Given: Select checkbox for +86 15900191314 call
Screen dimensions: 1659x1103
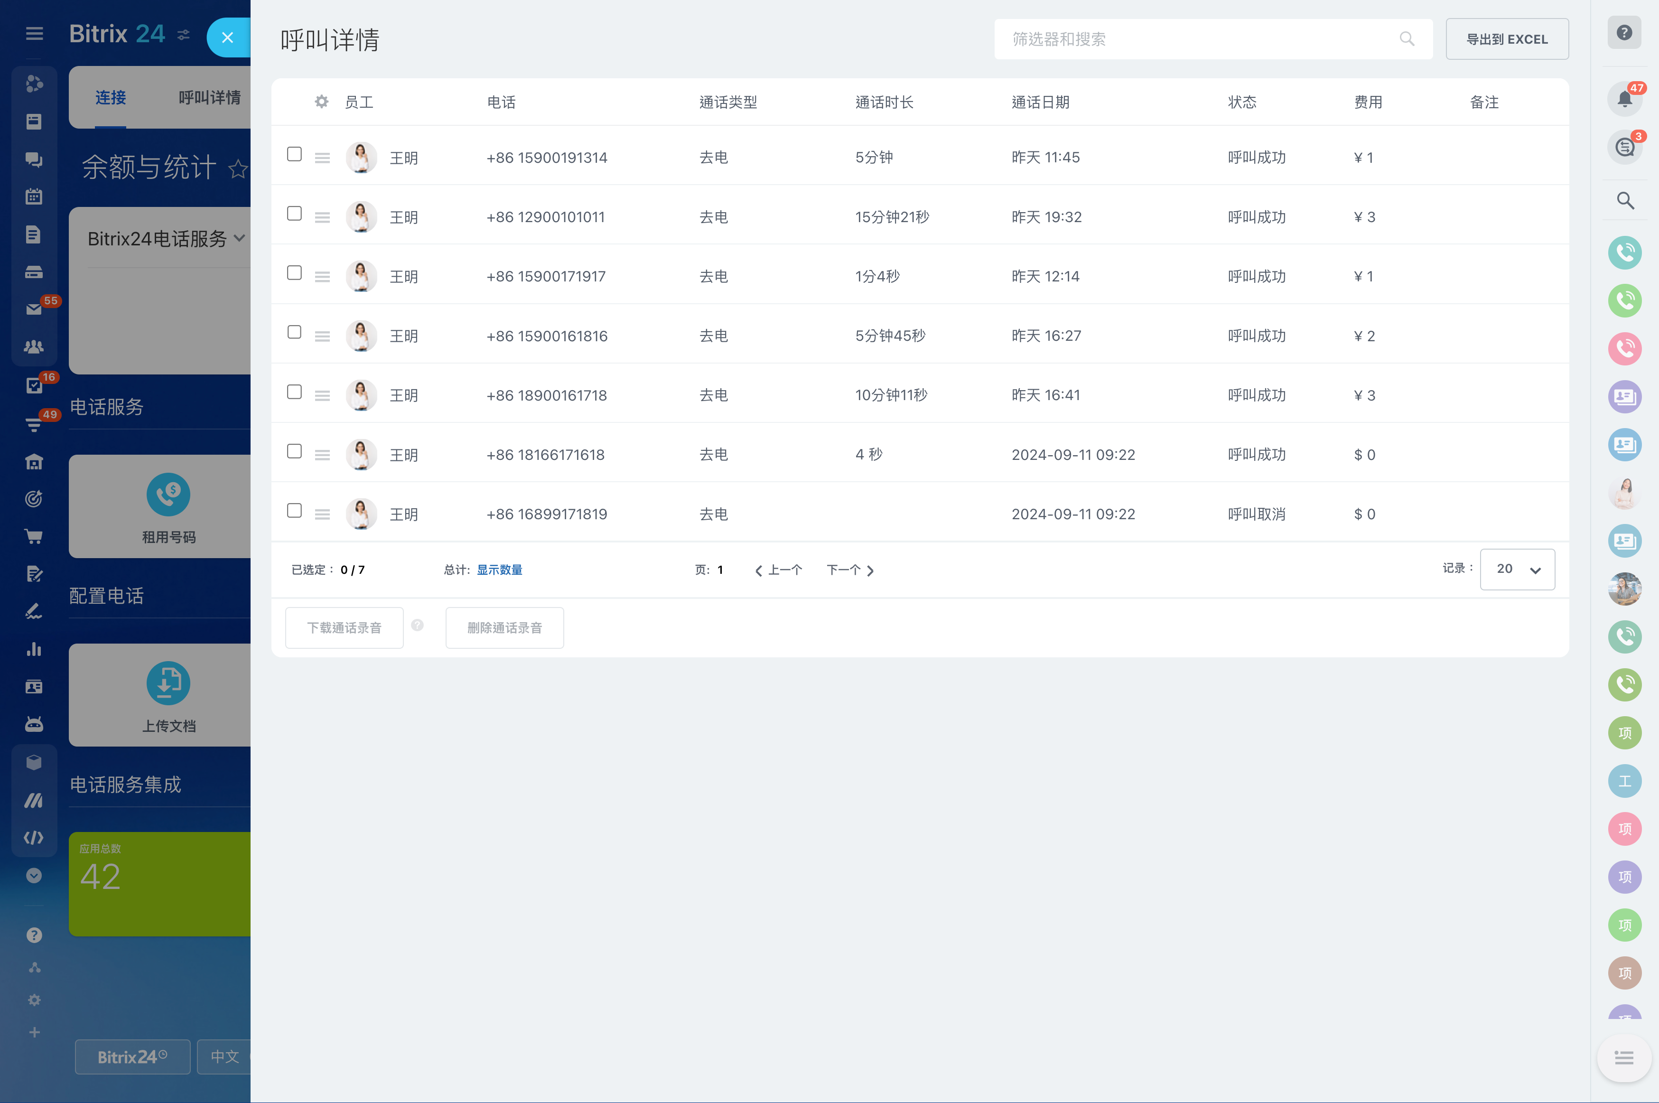Looking at the screenshot, I should click(x=294, y=155).
